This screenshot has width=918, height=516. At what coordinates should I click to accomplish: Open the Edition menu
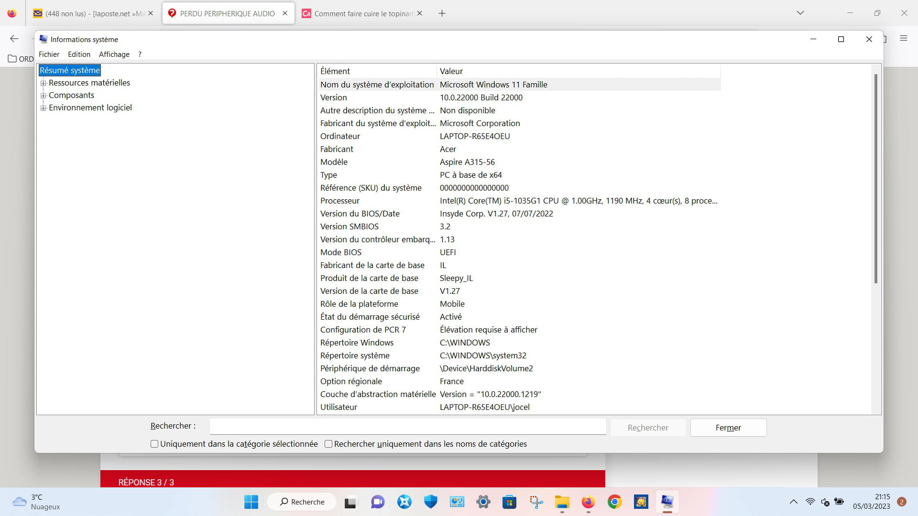[79, 54]
